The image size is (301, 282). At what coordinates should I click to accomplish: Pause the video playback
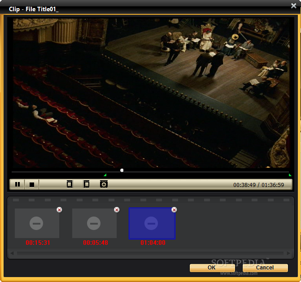(x=17, y=184)
